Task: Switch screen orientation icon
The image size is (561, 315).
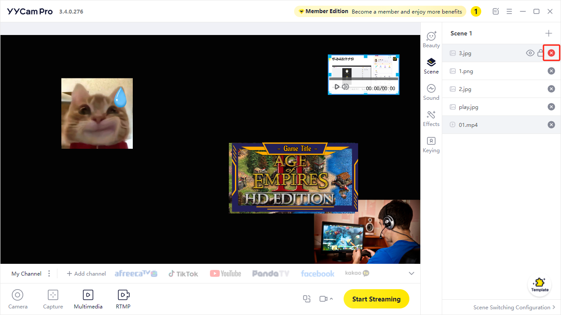Action: (x=307, y=299)
